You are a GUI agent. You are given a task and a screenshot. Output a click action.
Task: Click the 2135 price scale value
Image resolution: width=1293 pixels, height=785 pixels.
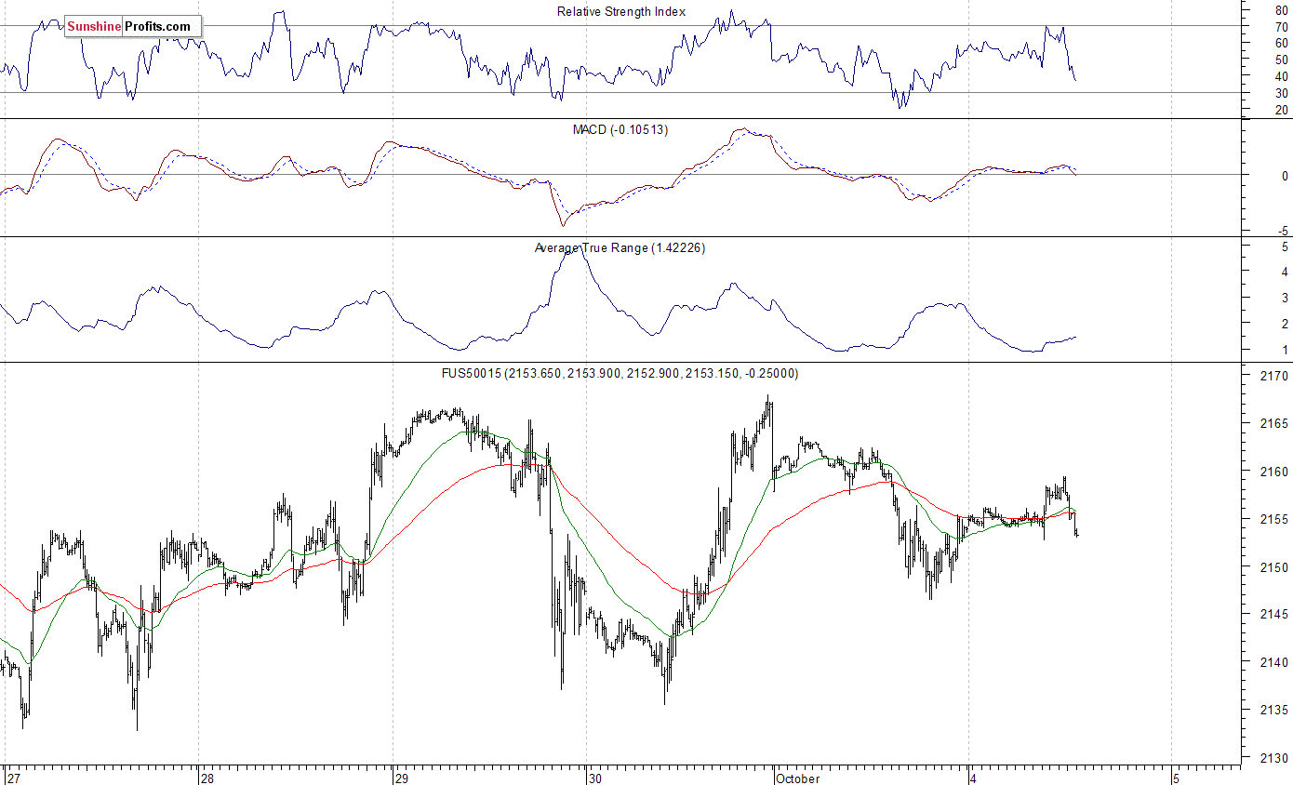pos(1274,710)
